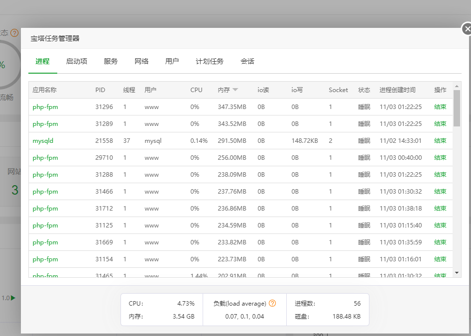Screen dimensions: 471x336
Task: Click the scrollbar up arrow
Action: click(x=457, y=86)
